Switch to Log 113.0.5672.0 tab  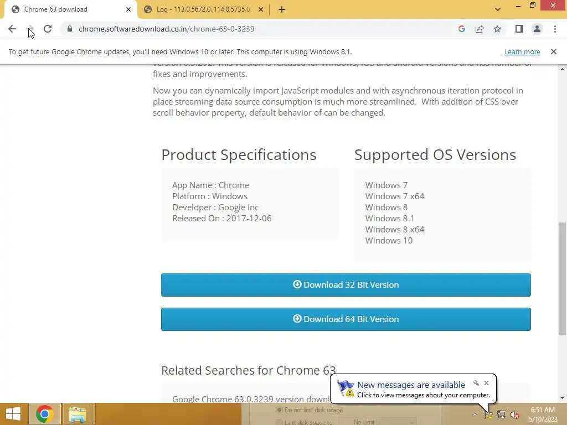tap(203, 9)
